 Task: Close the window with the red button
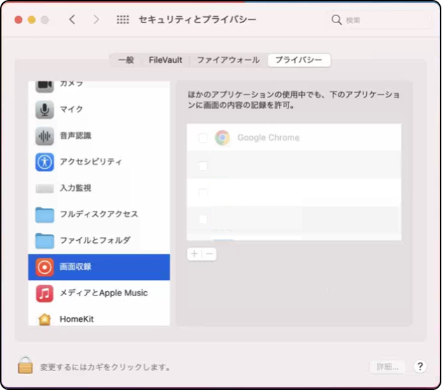[18, 20]
